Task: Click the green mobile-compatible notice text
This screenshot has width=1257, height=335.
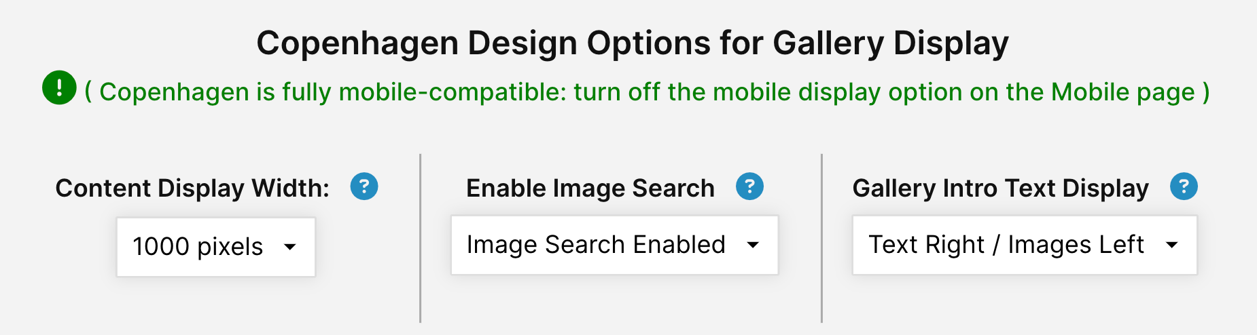Action: [647, 92]
